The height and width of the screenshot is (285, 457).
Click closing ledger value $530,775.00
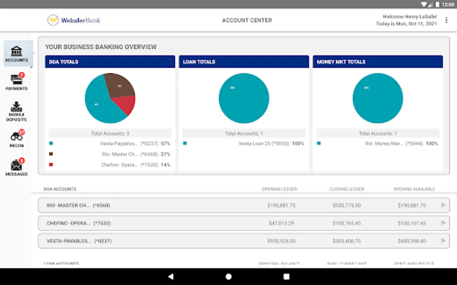tap(347, 206)
